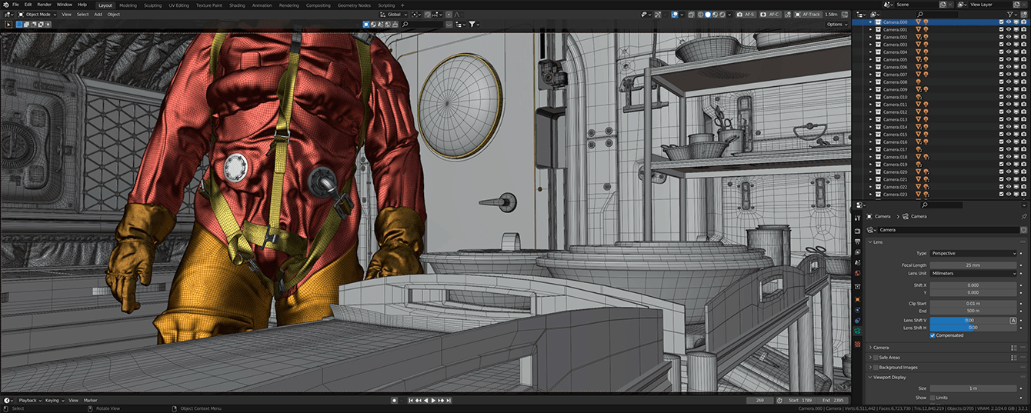Image resolution: width=1031 pixels, height=413 pixels.
Task: Switch to the Sculpting workspace tab
Action: (152, 5)
